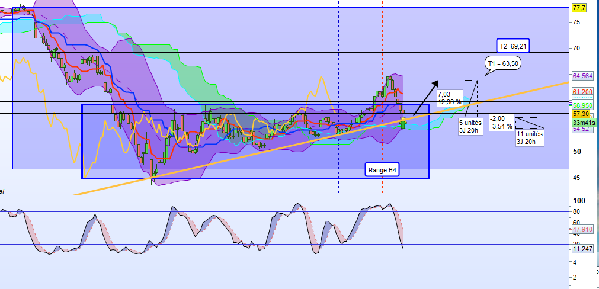Click the yellow 77,7 price tag
The image size is (599, 289).
click(579, 8)
